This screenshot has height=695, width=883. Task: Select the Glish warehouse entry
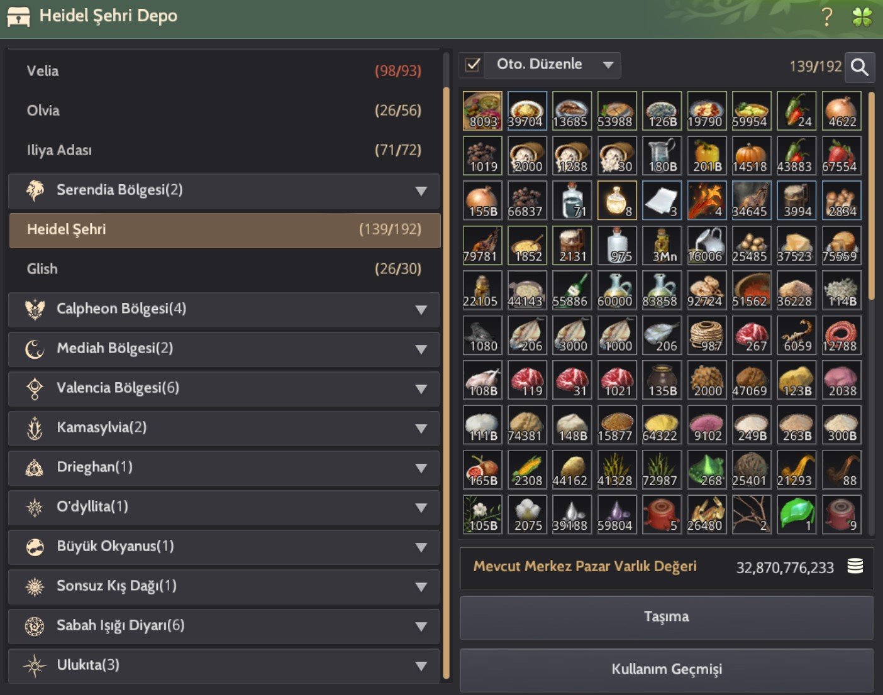click(224, 269)
